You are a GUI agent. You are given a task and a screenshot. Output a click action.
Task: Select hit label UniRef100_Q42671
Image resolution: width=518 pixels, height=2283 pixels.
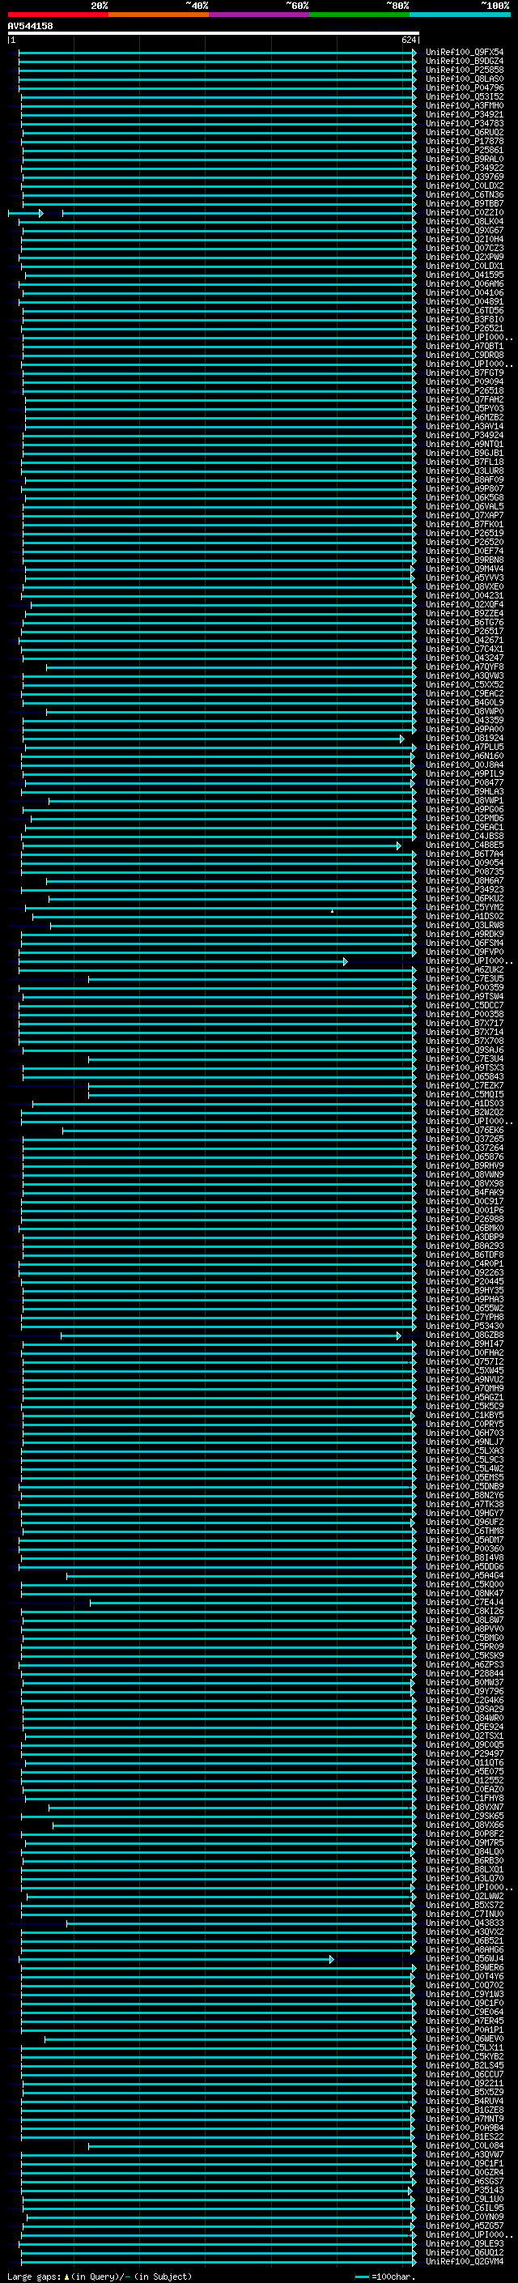[464, 640]
